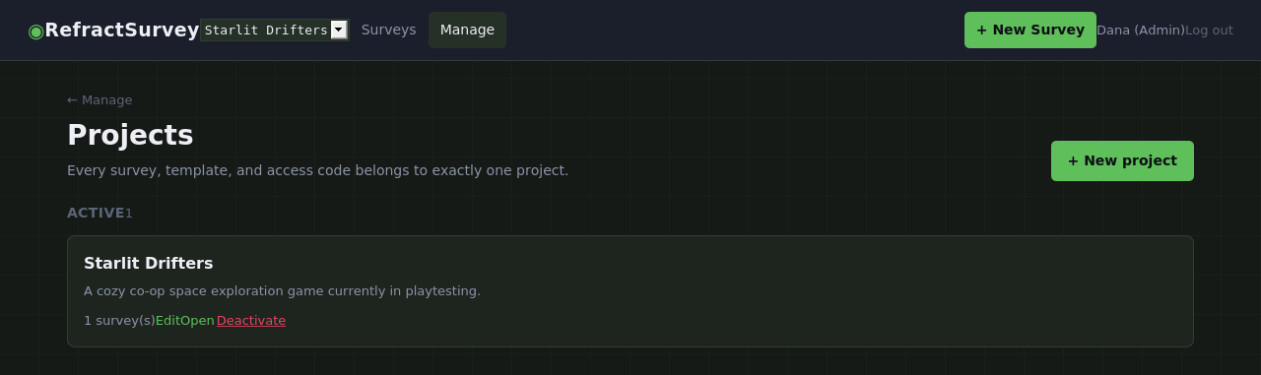
Task: Deactivate the Starlit Drifters project
Action: point(251,320)
